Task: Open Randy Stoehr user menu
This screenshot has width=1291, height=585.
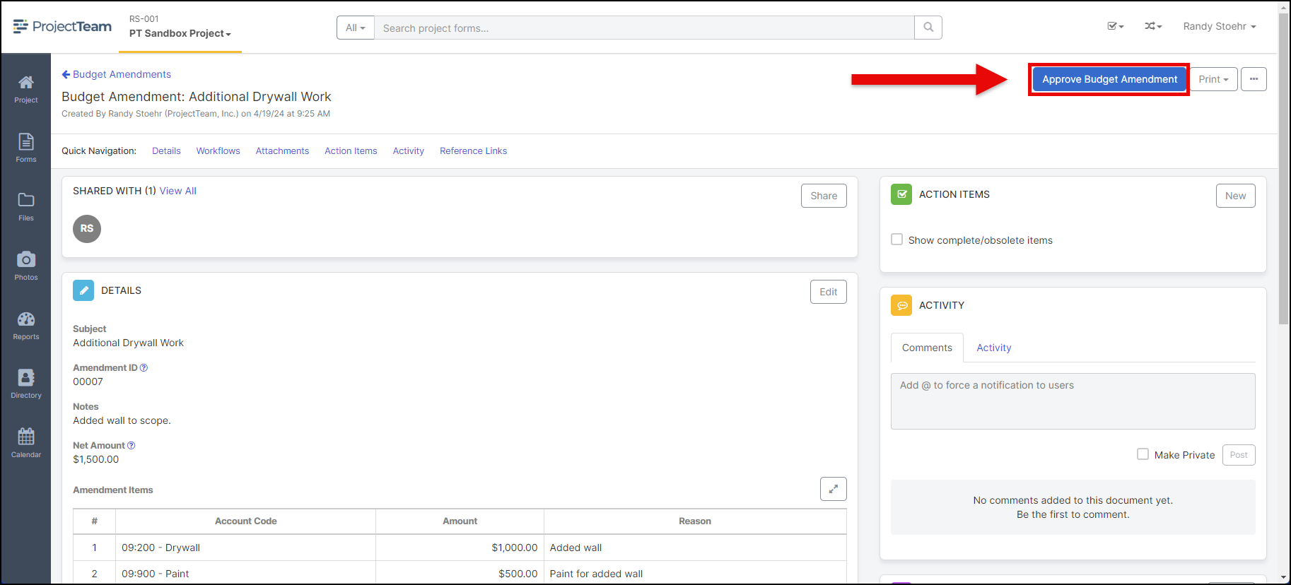Action: [x=1220, y=26]
